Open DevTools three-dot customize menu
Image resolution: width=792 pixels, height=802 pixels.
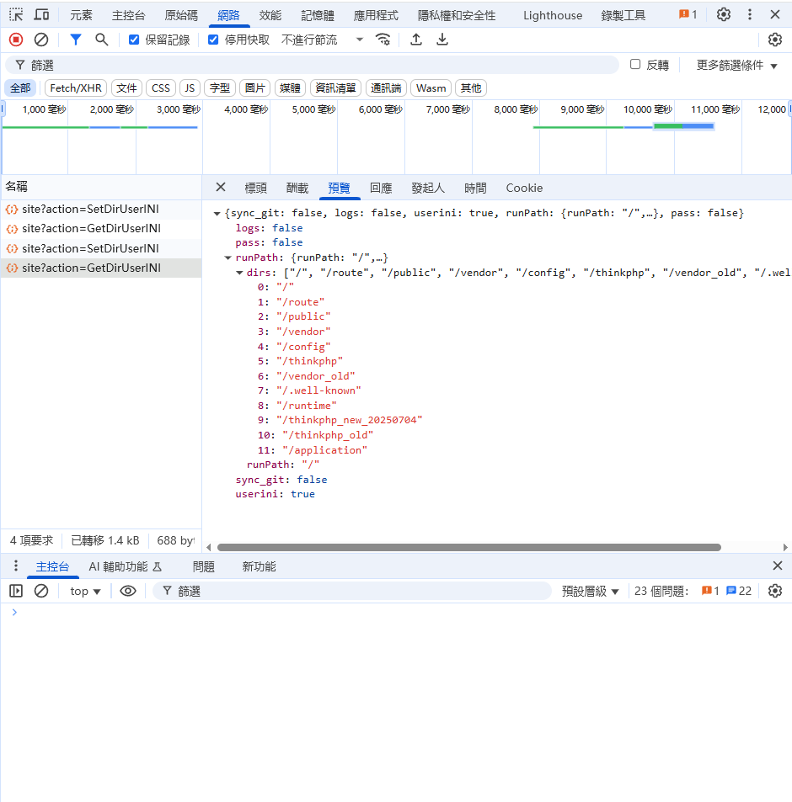tap(750, 15)
